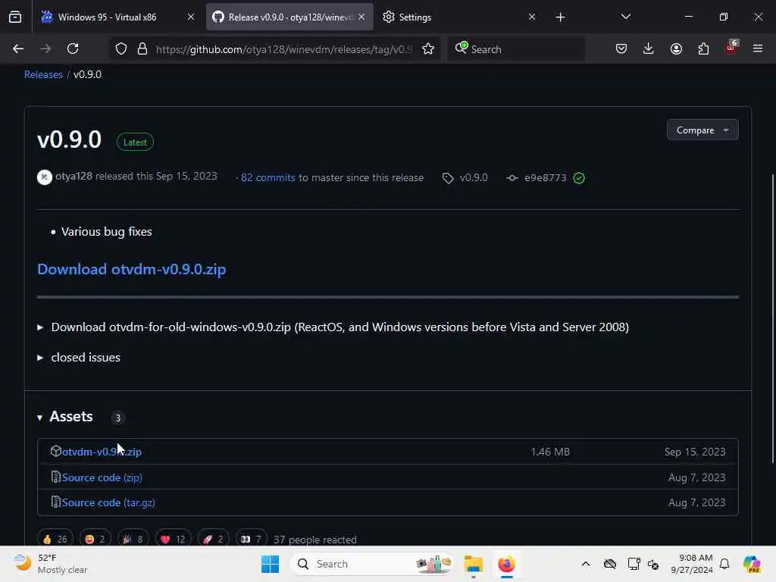Open the Releases breadcrumb link
The image size is (776, 582).
pos(43,74)
